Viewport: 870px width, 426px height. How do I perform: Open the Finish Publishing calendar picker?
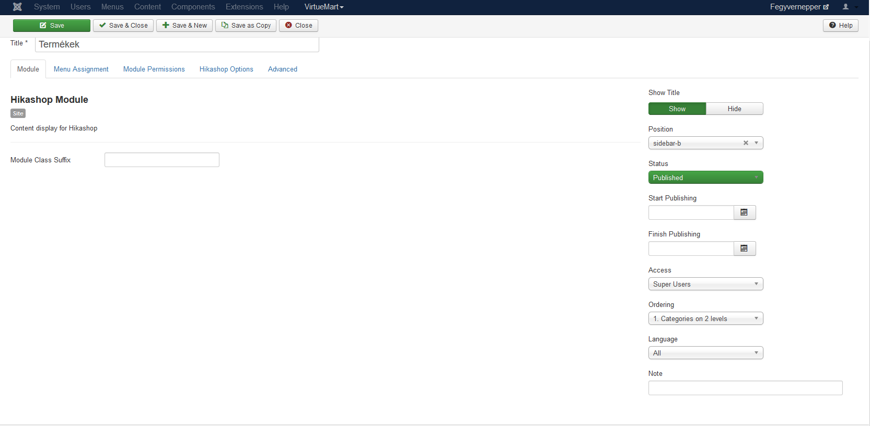(x=745, y=249)
